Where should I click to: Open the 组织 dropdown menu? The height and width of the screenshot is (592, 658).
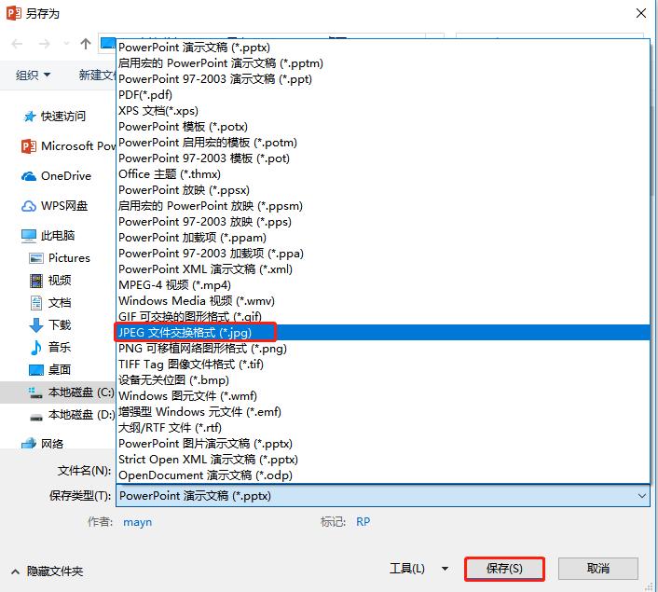33,76
